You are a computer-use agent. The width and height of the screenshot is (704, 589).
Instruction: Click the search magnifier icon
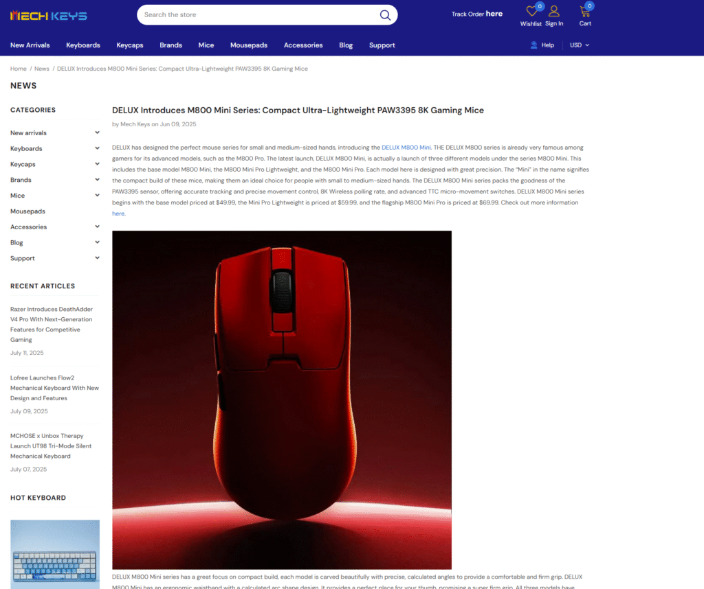click(385, 15)
